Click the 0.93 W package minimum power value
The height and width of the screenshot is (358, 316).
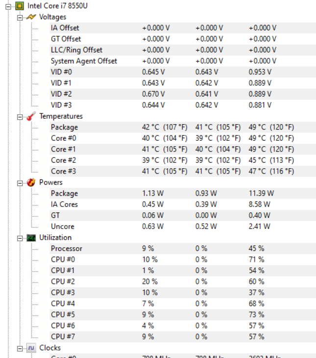(x=206, y=193)
